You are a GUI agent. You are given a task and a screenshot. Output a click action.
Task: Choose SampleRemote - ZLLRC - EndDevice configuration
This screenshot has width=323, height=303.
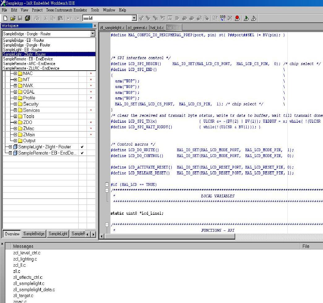point(49,68)
